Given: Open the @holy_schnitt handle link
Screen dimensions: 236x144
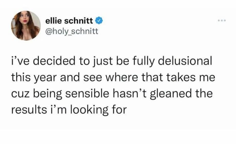Looking at the screenshot, I should [71, 32].
